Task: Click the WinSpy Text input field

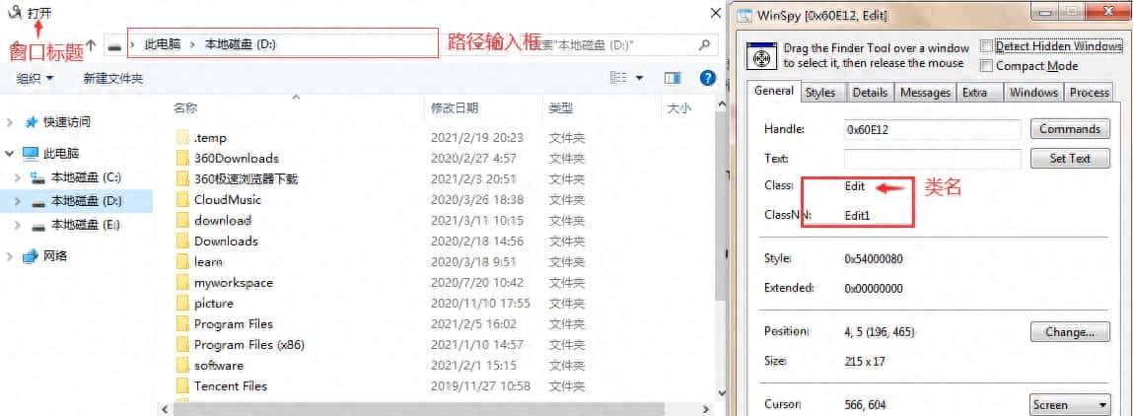Action: click(932, 159)
